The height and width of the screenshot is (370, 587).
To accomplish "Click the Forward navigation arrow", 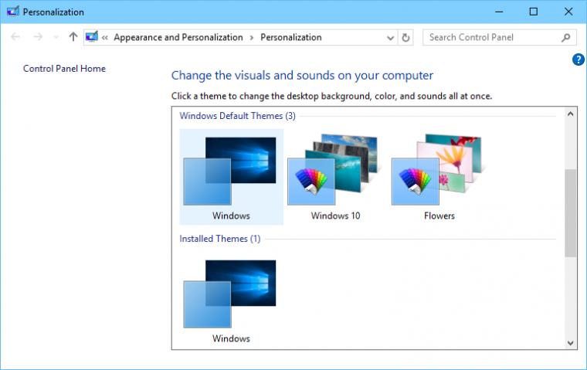I will point(38,37).
